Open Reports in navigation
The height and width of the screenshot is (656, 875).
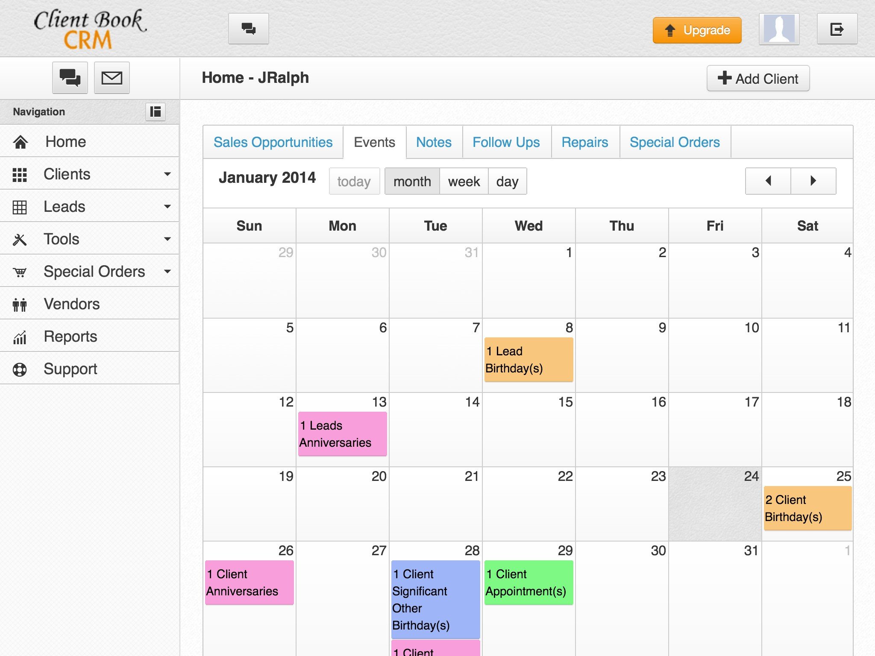pos(89,336)
